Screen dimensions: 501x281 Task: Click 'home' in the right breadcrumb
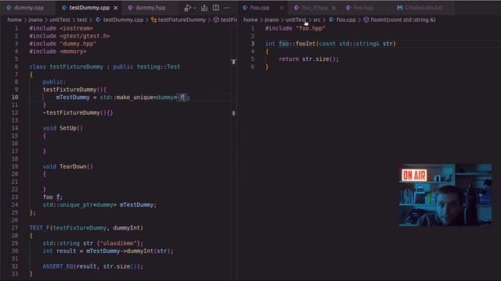[250, 20]
